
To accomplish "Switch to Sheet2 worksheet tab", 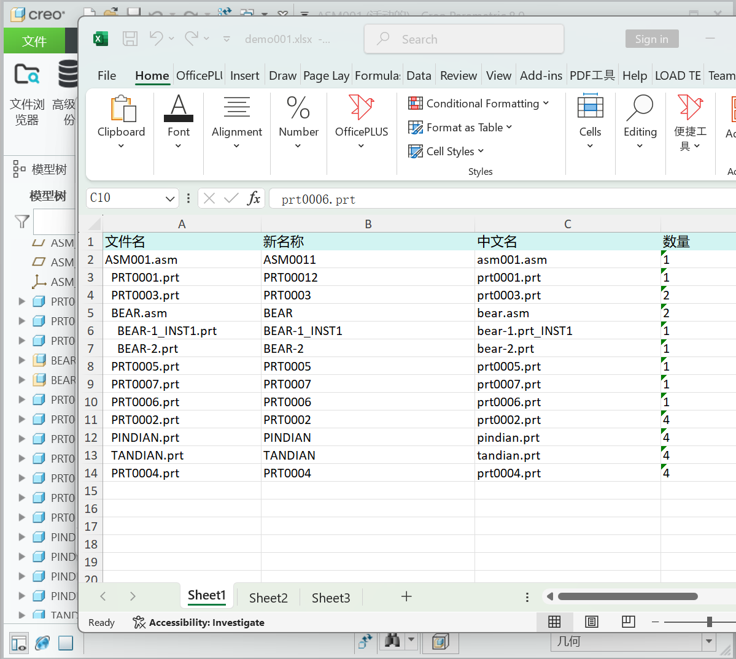I will click(268, 598).
